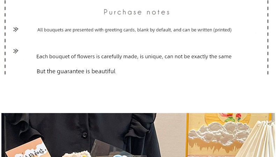Click "Each bouquet of flowers" note line
Image resolution: width=276 pixels, height=157 pixels.
click(134, 57)
